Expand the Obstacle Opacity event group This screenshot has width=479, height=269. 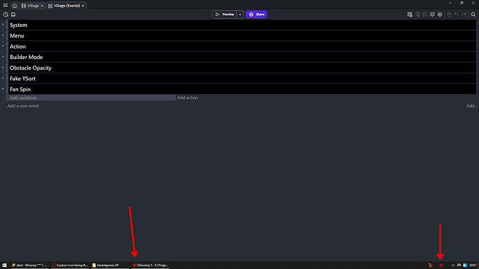[x=3, y=67]
